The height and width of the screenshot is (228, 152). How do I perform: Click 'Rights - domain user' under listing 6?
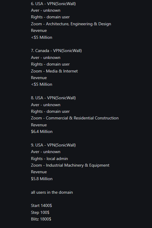pyautogui.click(x=50, y=17)
